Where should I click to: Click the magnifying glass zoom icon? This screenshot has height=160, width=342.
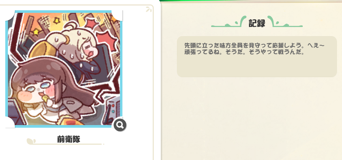(x=120, y=125)
